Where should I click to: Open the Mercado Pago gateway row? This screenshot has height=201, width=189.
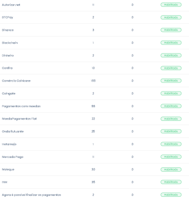(x=94, y=157)
